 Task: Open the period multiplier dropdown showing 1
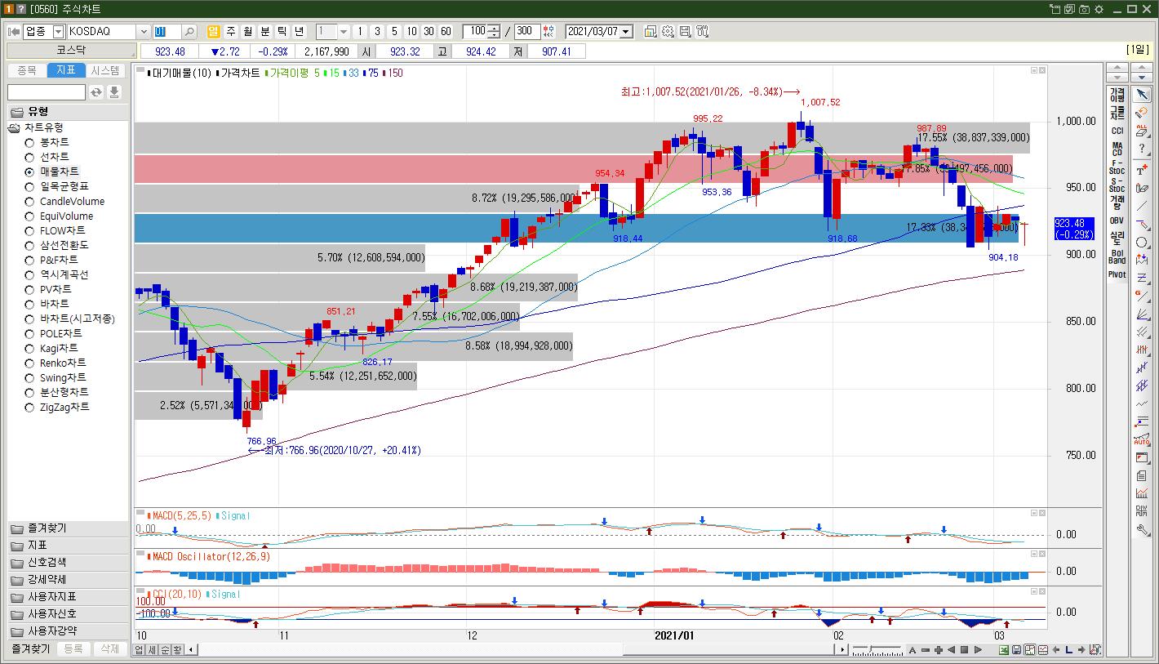point(344,32)
